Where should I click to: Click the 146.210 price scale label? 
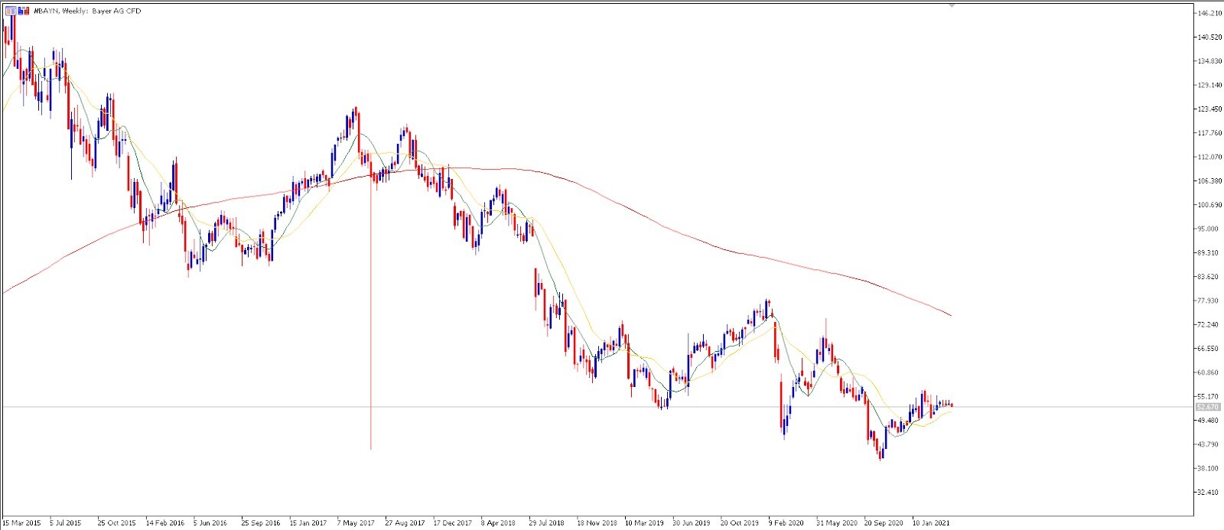click(1209, 14)
